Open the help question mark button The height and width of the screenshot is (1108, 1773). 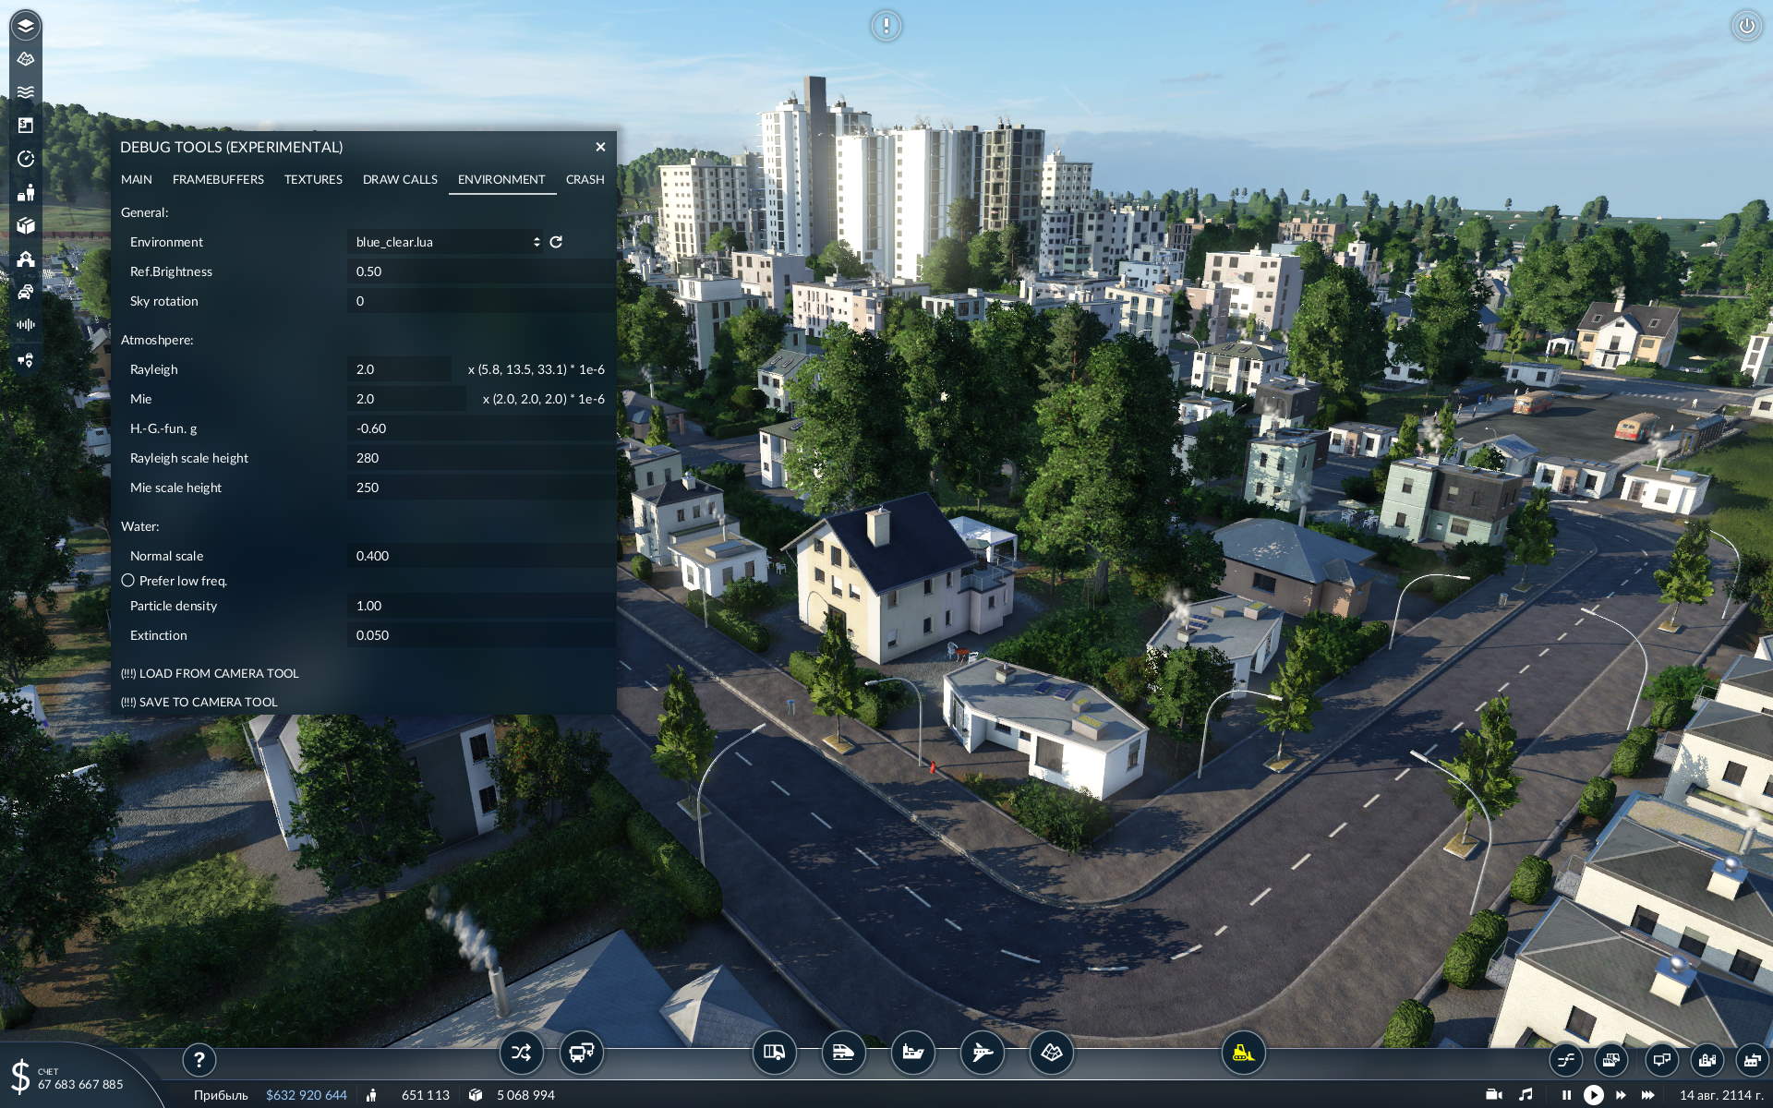[199, 1060]
